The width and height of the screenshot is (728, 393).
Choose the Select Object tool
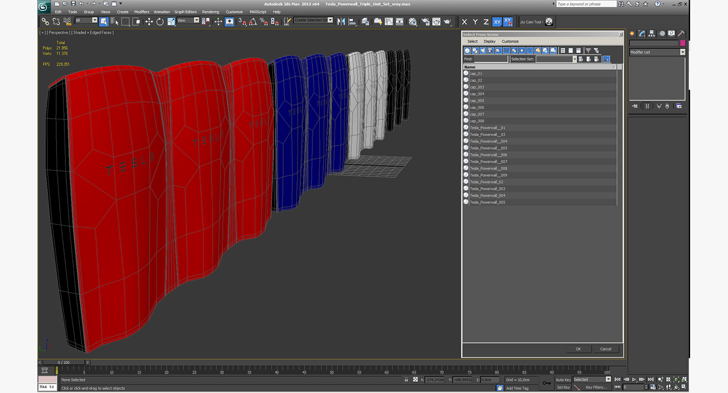(104, 22)
